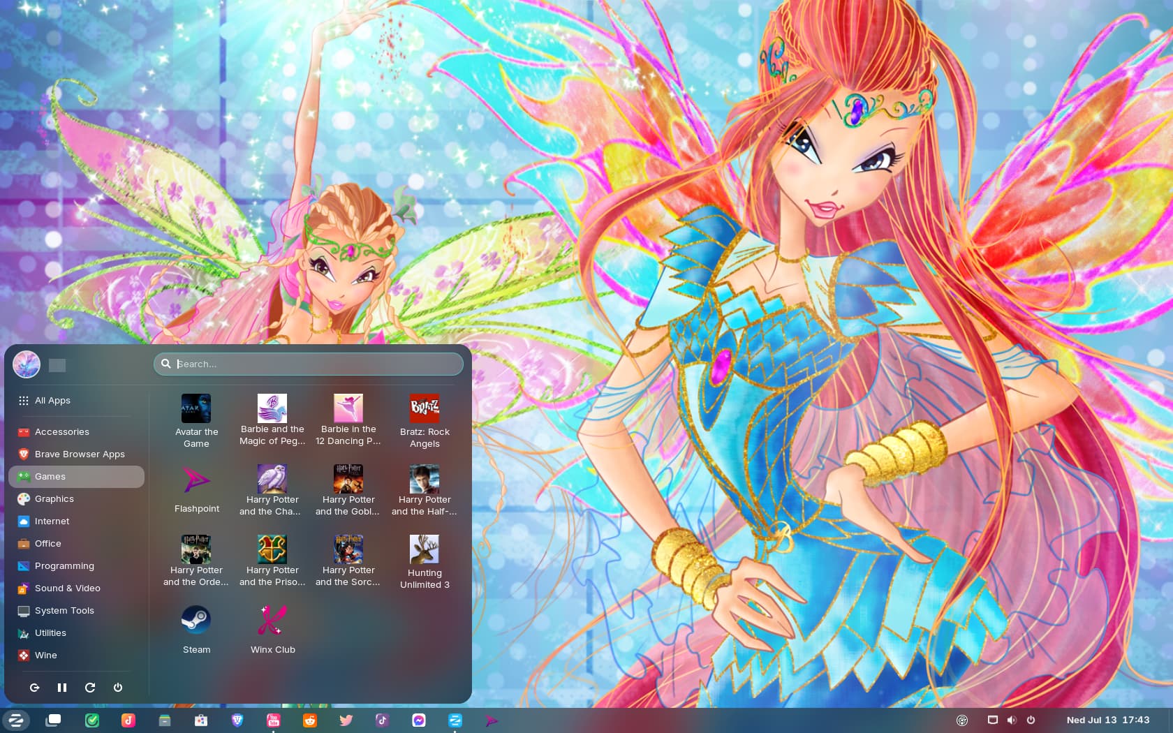Open the clock showing Ned Jul 13 17:43

1108,720
